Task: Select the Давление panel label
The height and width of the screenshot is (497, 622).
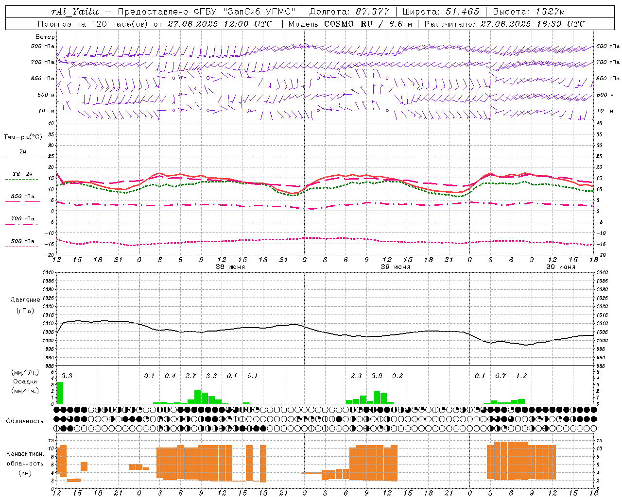Action: click(x=25, y=300)
